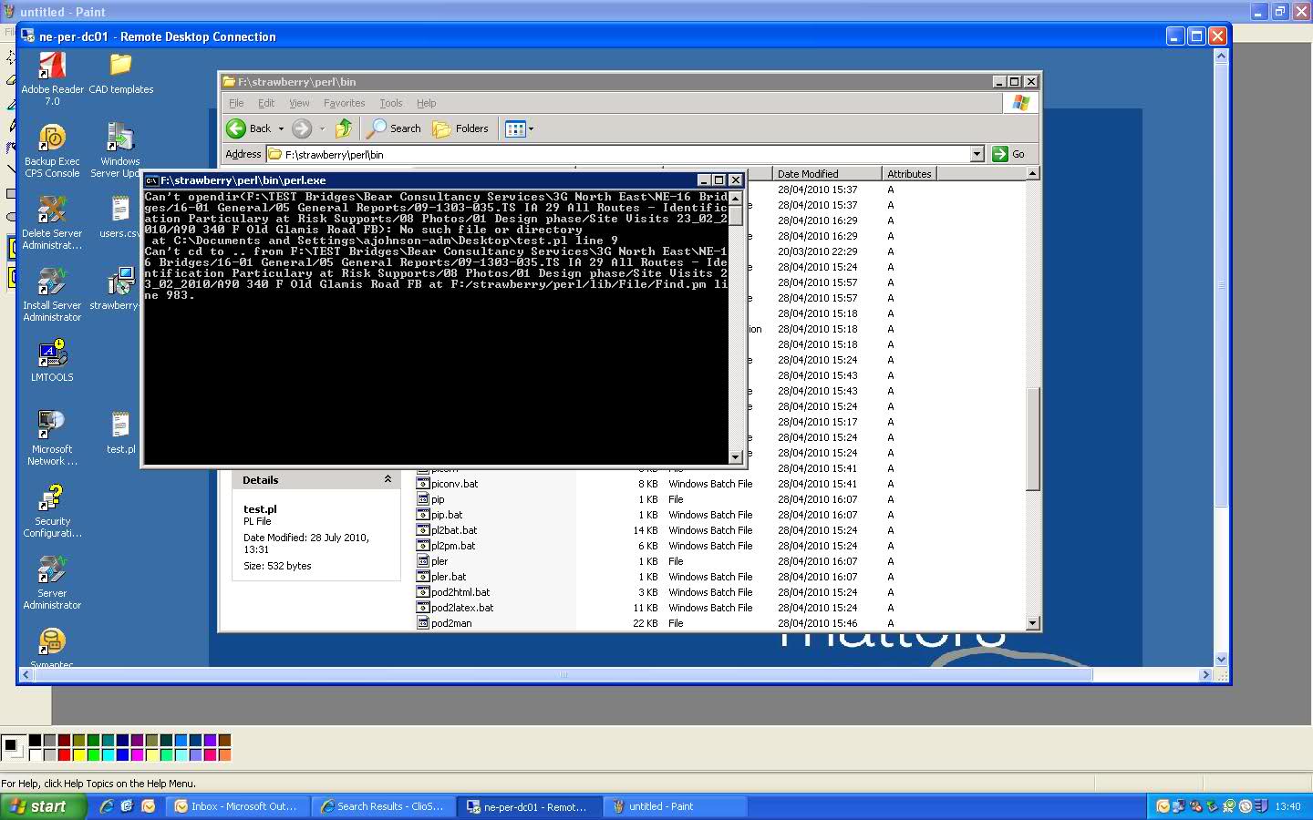Viewport: 1313px width, 820px height.
Task: Collapse the Details panel section
Action: [x=388, y=479]
